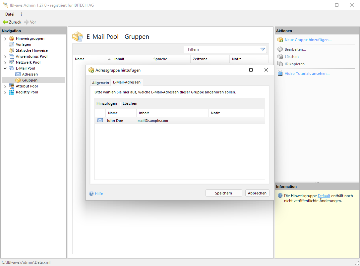Click the filter funnel icon
Screen dimensions: 360x266
point(263,49)
